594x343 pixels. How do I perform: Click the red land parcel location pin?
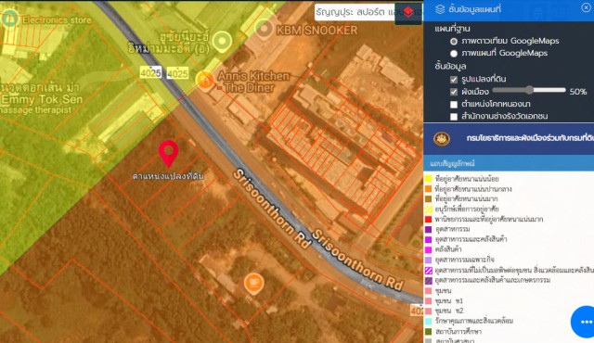168,153
